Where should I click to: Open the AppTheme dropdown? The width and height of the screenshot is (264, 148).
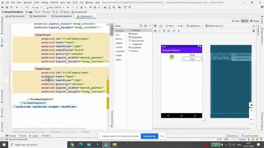pyautogui.click(x=194, y=26)
